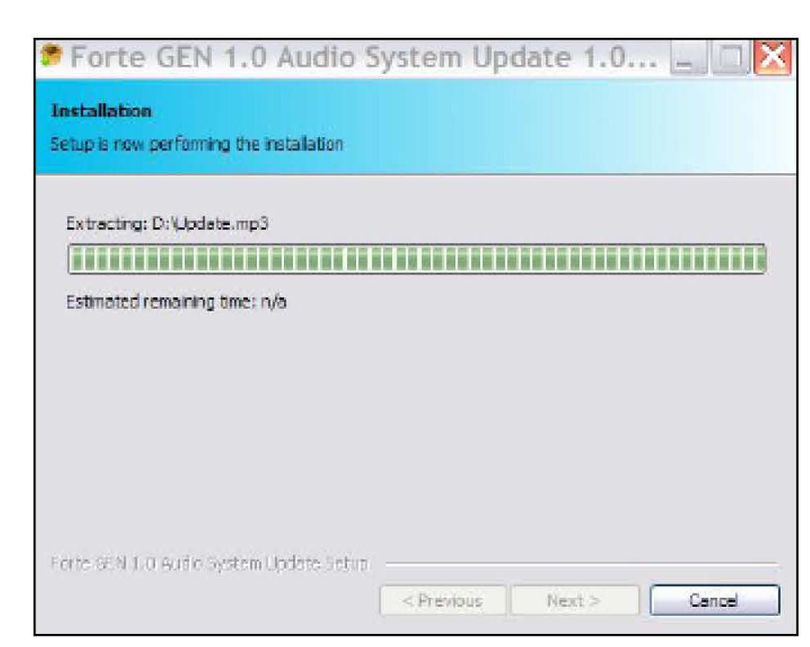Image resolution: width=810 pixels, height=647 pixels.
Task: Click the Setup is now performing subtitle
Action: click(196, 145)
